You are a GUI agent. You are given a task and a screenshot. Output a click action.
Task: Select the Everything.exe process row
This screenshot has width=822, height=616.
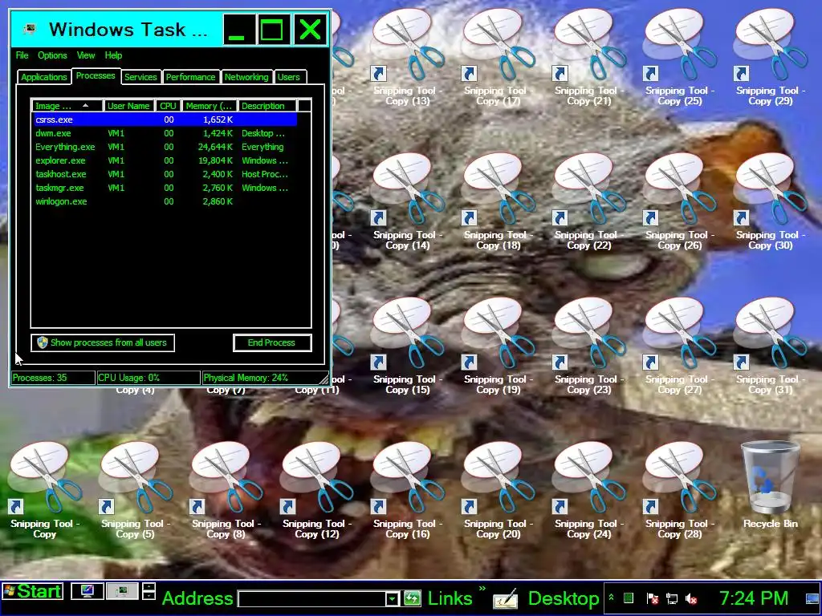165,148
